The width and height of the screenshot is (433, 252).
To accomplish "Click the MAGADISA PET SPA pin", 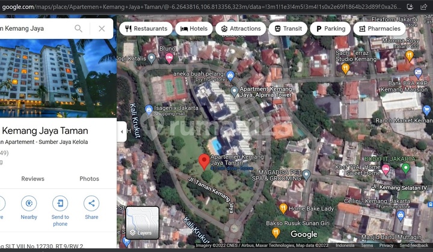I will tap(306, 175).
